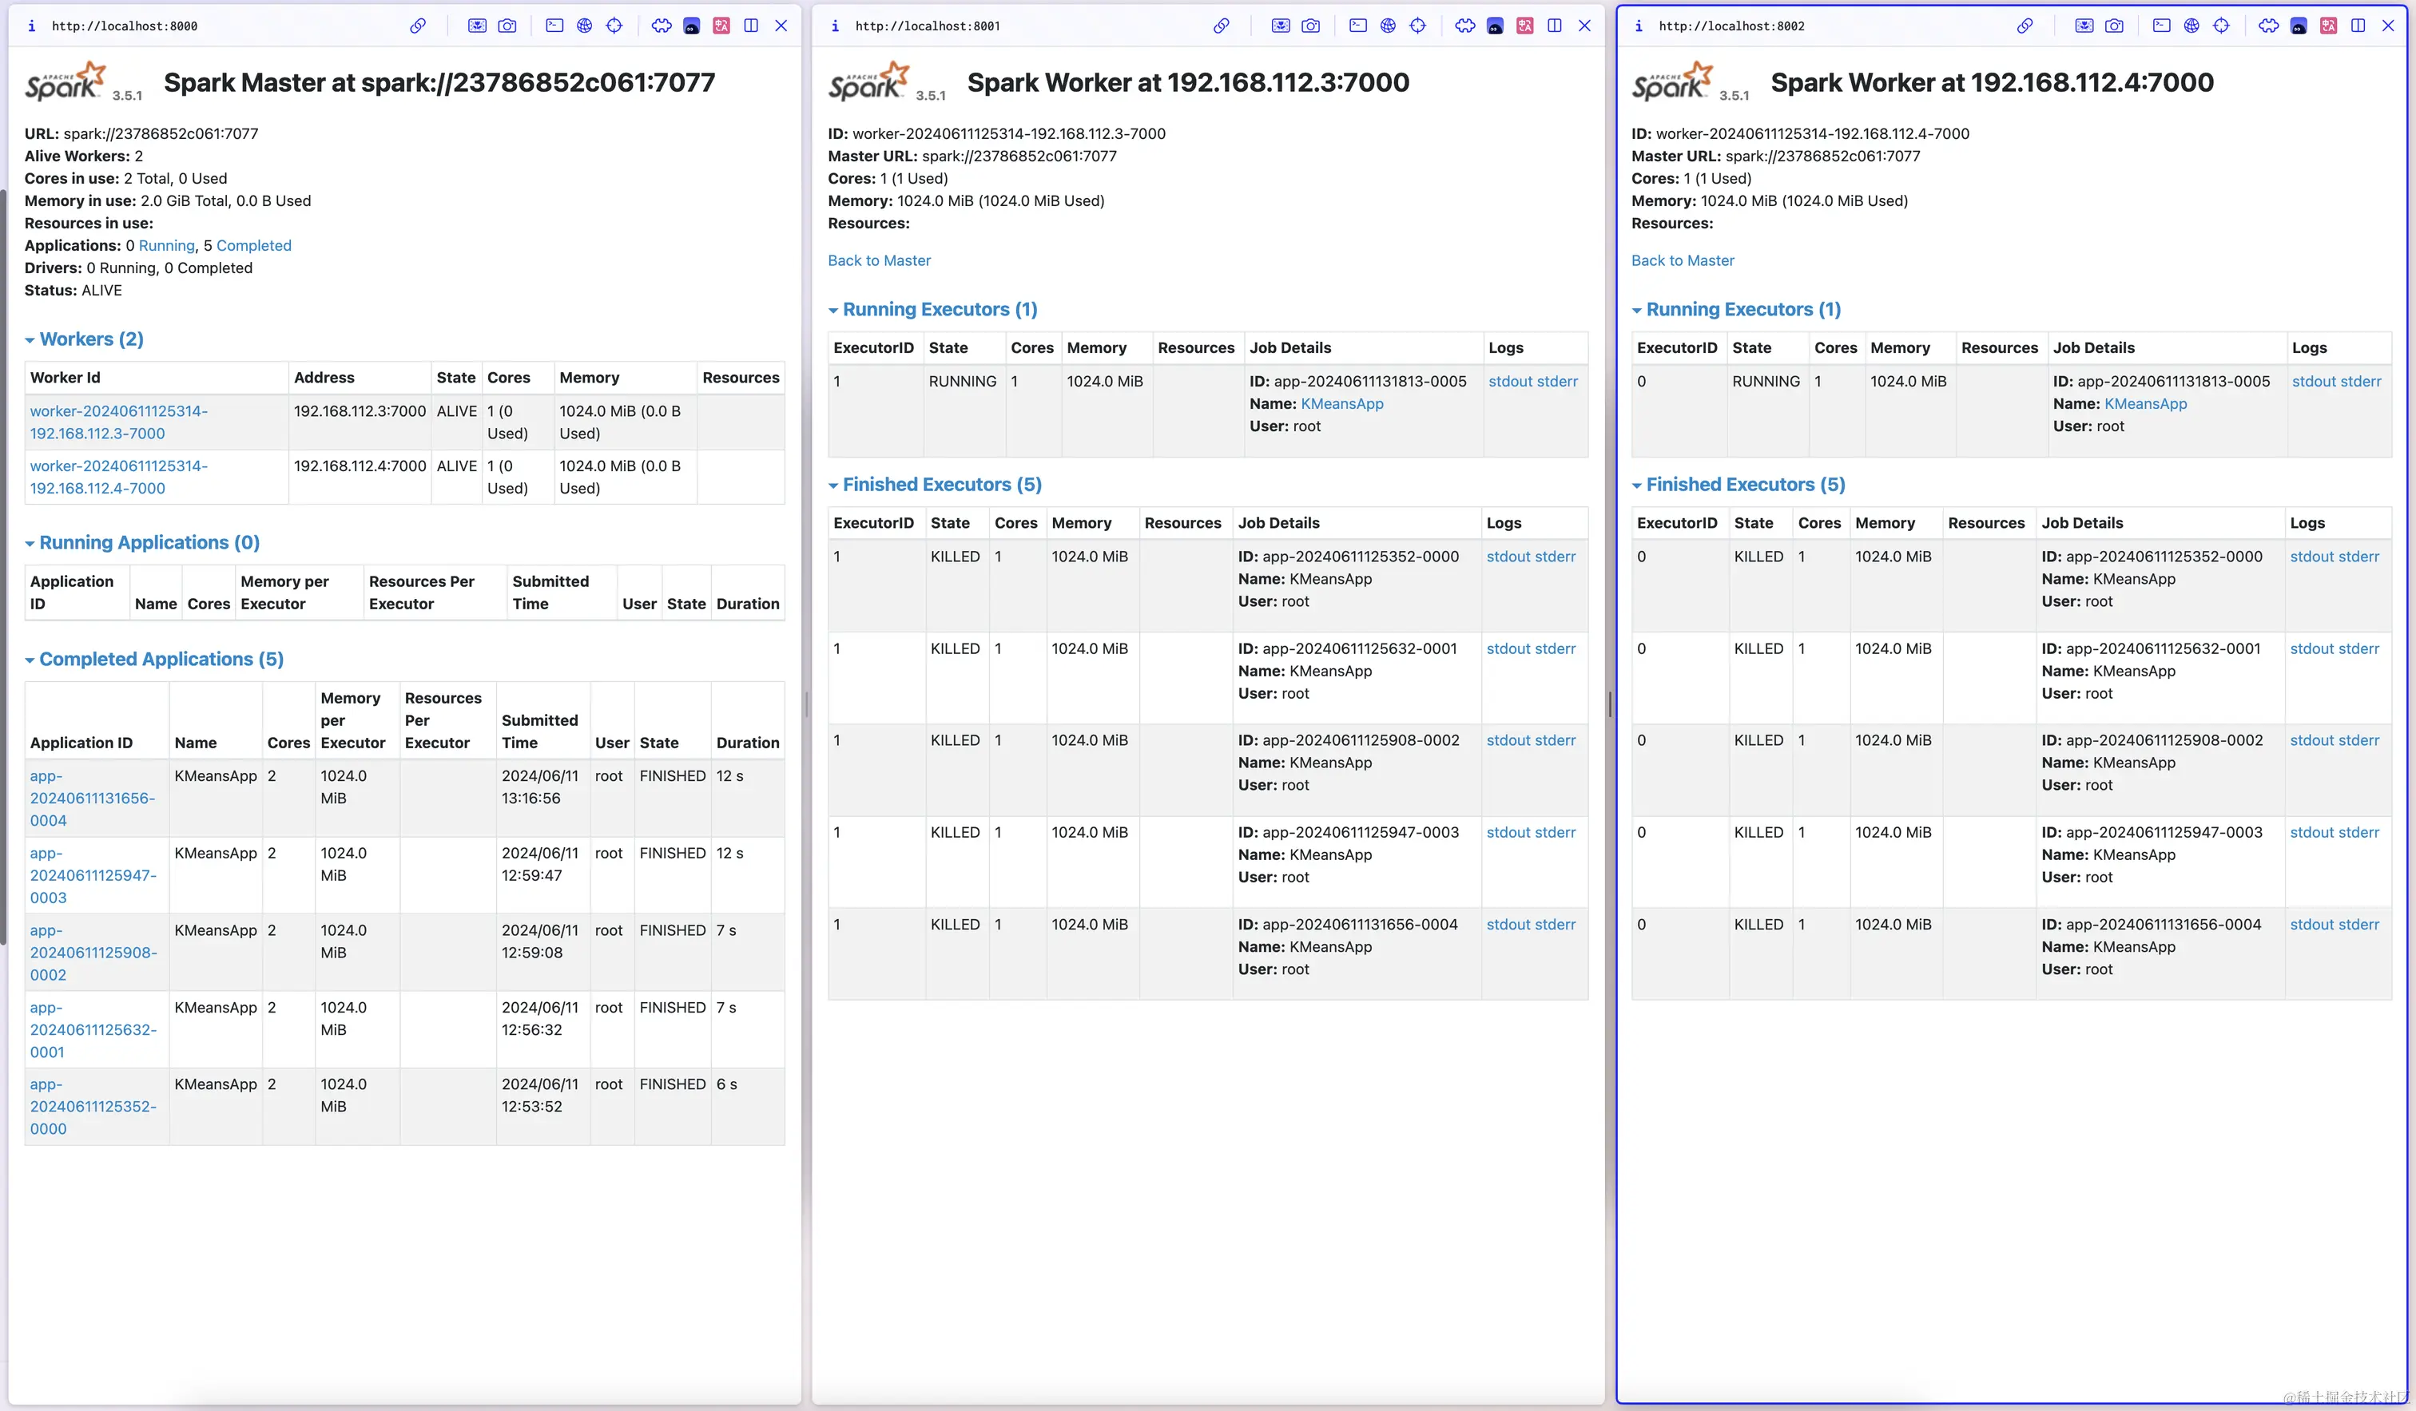The height and width of the screenshot is (1411, 2416).
Task: Open terminal console icon in localhost:8000 pane
Action: [x=554, y=26]
